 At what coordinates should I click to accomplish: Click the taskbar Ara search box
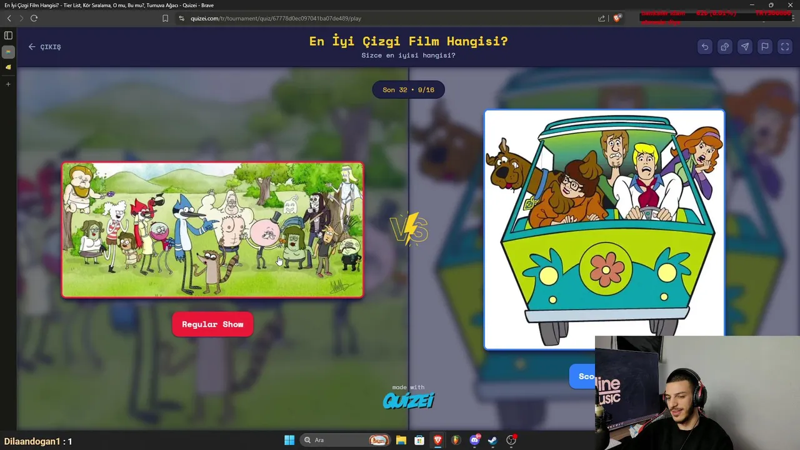pos(344,440)
